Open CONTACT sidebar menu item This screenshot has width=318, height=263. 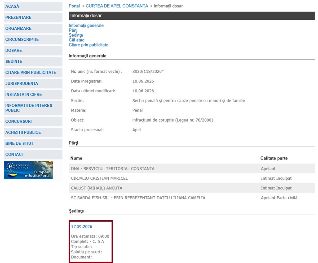pos(33,154)
